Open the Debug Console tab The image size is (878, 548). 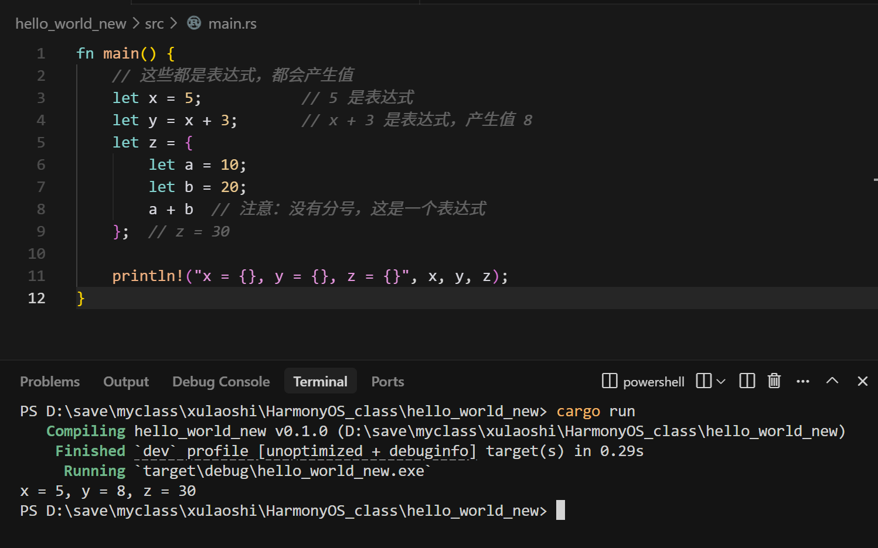coord(221,382)
